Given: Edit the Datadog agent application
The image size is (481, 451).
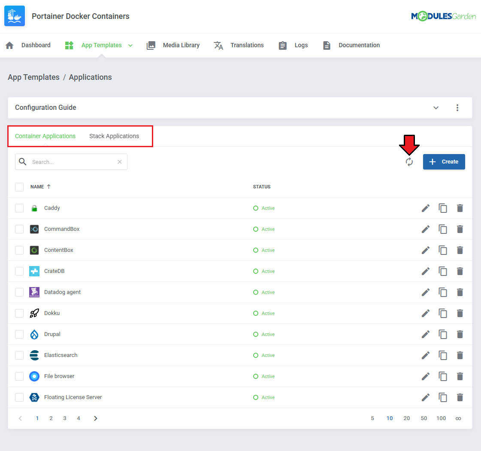Looking at the screenshot, I should [x=426, y=292].
